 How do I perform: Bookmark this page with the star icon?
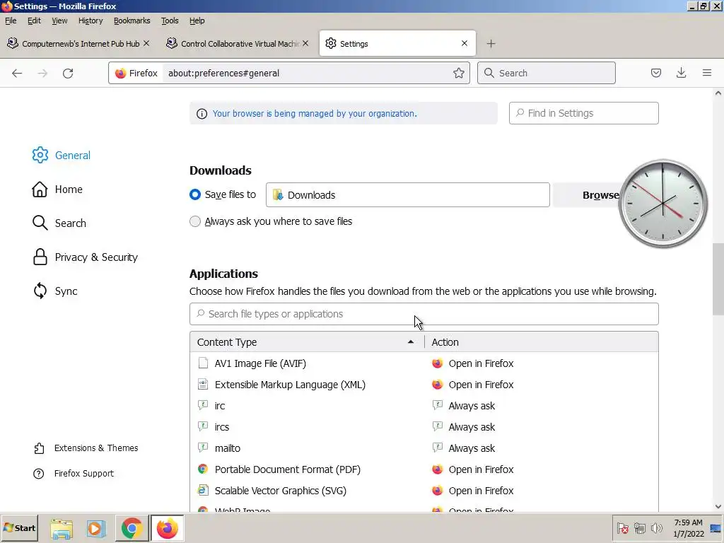pyautogui.click(x=458, y=73)
